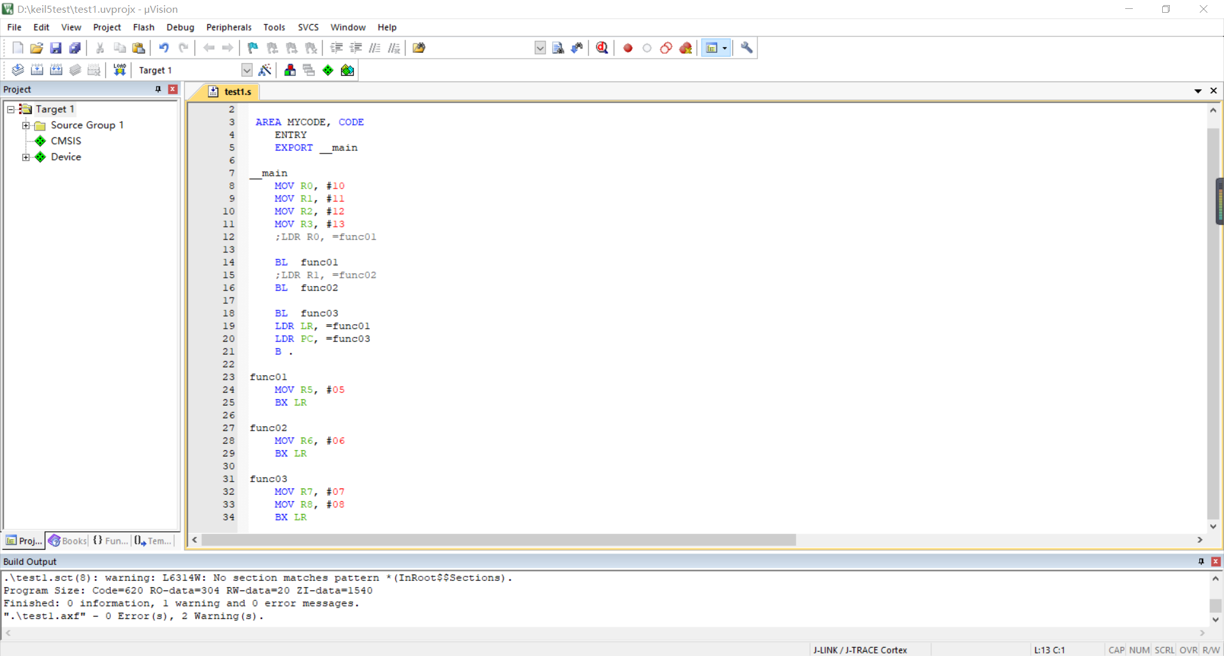
Task: Open Configuration with the wrench icon
Action: 747,48
